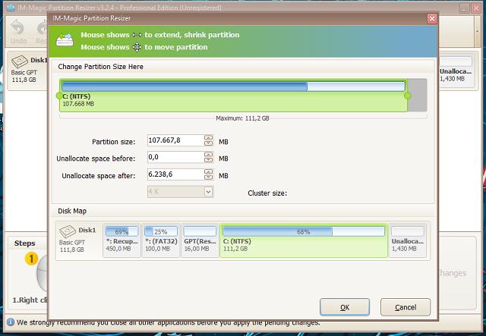This screenshot has width=486, height=336.
Task: Decrease Unallocate space before value
Action: coord(209,160)
